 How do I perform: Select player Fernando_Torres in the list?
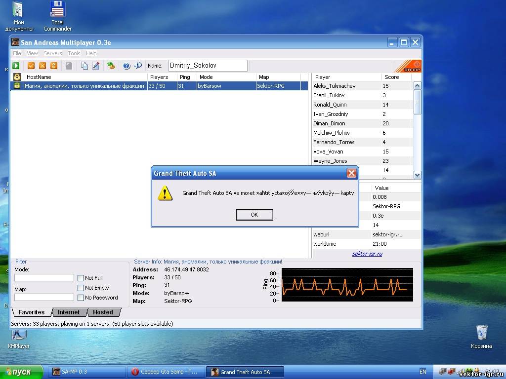(x=363, y=142)
